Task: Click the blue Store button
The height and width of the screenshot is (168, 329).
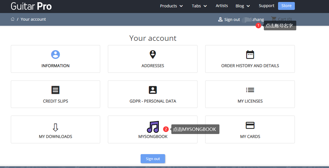Action: point(286,6)
